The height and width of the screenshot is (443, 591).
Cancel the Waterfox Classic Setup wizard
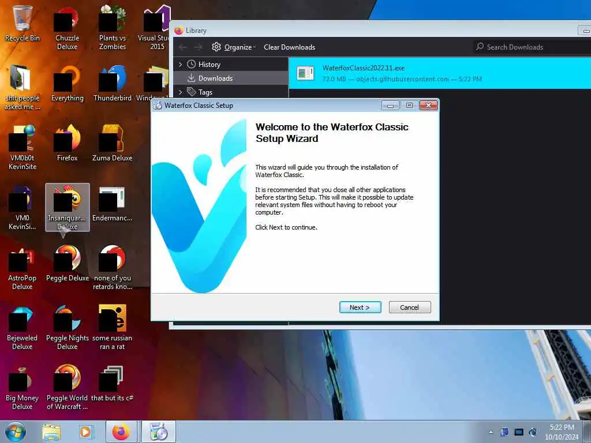pyautogui.click(x=410, y=307)
